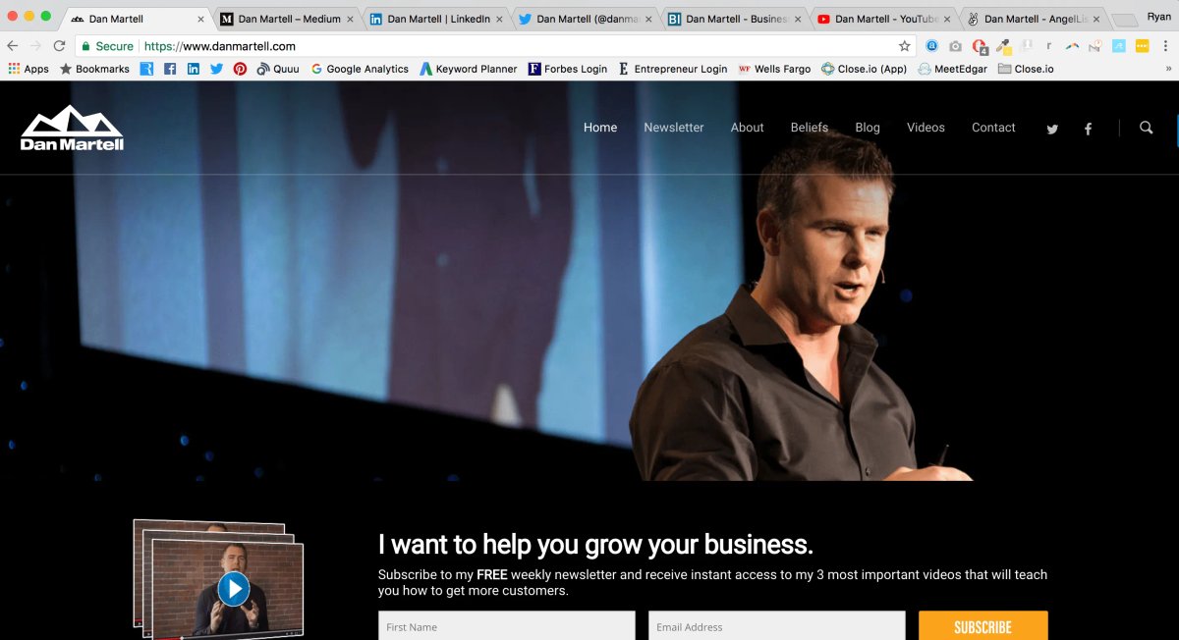The height and width of the screenshot is (640, 1179).
Task: Click the red extension with badge 4
Action: [x=979, y=46]
